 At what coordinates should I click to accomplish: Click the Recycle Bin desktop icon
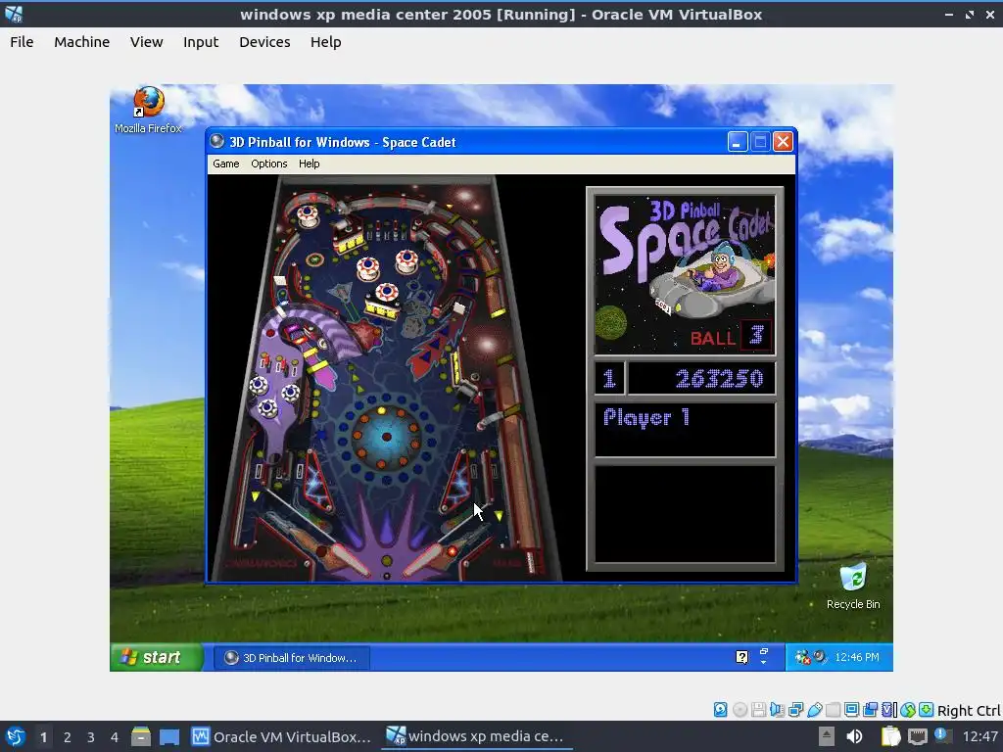[853, 586]
